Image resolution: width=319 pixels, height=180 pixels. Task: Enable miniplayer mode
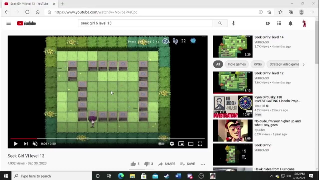coord(181,144)
